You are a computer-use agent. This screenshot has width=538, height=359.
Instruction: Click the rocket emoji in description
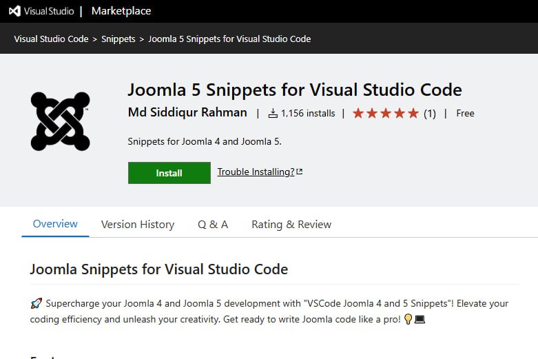[x=36, y=303]
